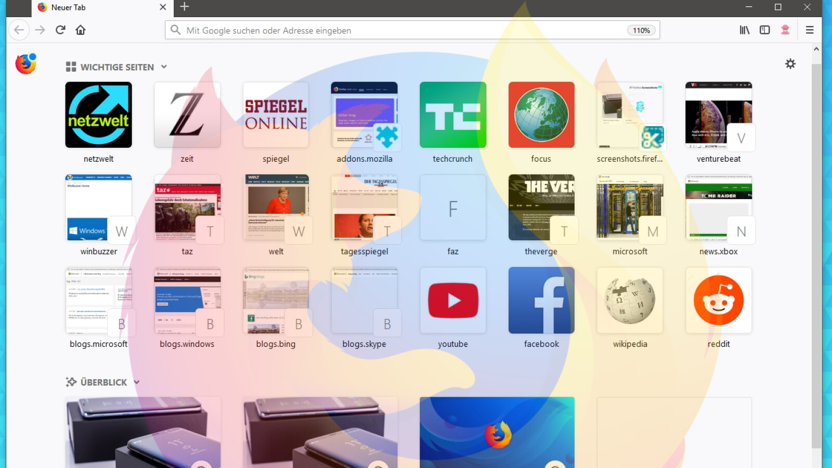This screenshot has height=468, width=832.
Task: Focus the Google search address field
Action: click(412, 30)
